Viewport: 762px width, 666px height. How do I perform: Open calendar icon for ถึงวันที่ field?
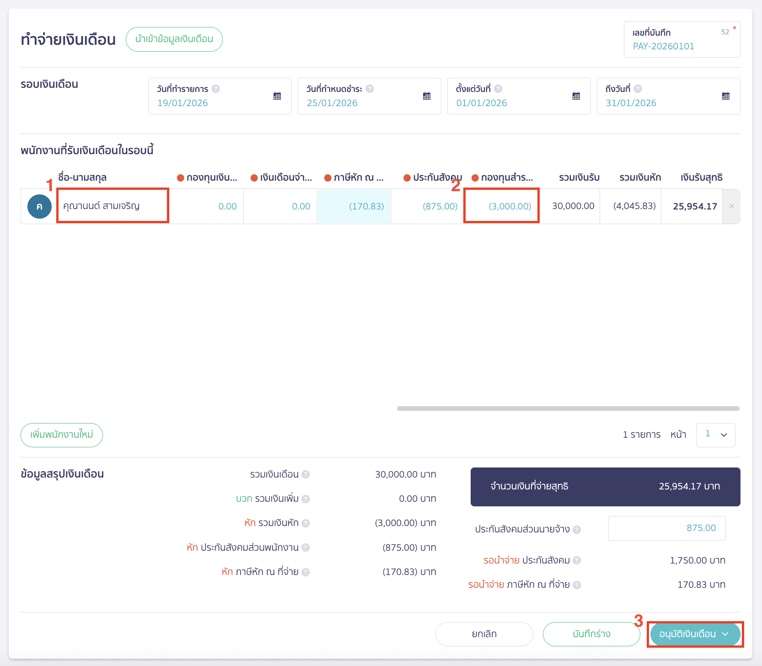[726, 96]
